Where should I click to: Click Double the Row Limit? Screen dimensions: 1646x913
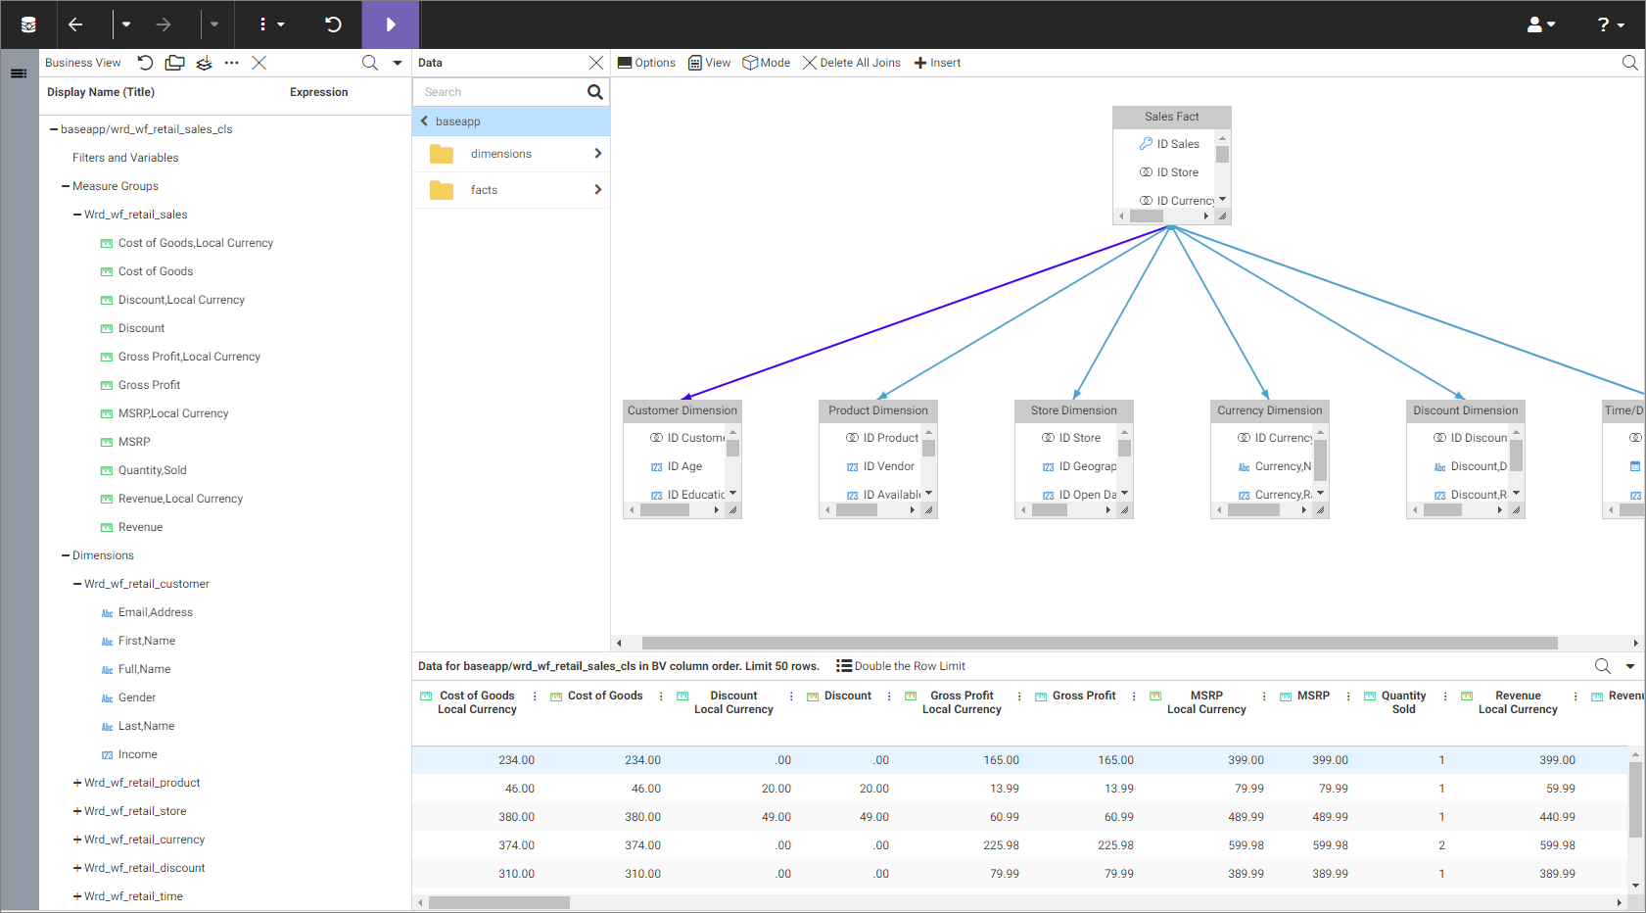pyautogui.click(x=901, y=666)
